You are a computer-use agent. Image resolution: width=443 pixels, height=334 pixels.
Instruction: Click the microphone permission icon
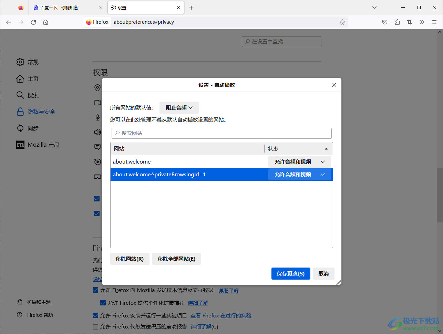click(x=97, y=117)
